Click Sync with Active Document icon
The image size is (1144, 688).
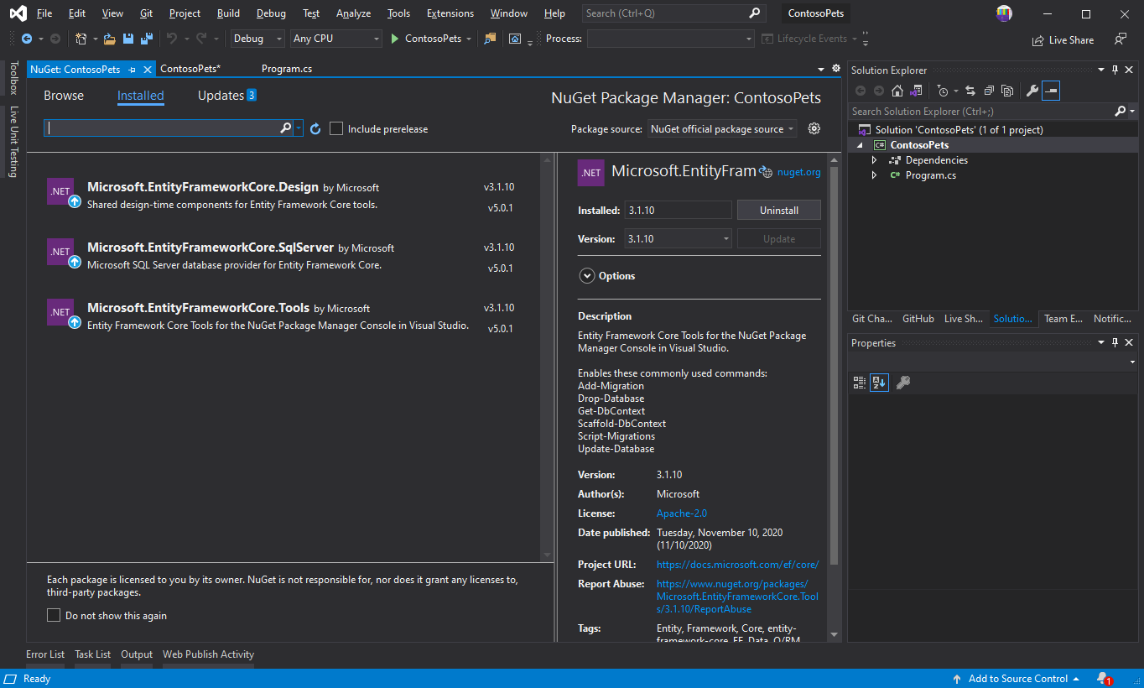(970, 91)
